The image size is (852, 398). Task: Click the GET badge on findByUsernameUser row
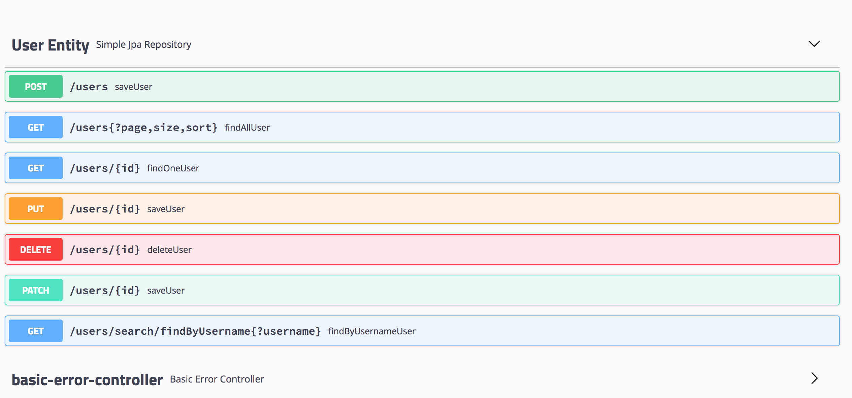pyautogui.click(x=35, y=331)
